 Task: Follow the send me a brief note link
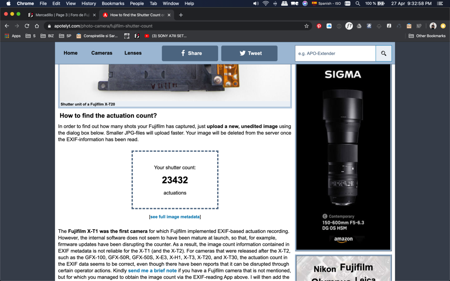[x=152, y=271]
